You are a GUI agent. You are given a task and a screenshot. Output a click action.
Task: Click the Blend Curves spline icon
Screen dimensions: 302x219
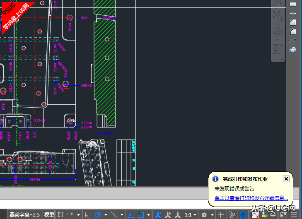pyautogui.click(x=293, y=41)
